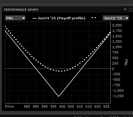Screen dimensions: 133x117
Task: Click the 1,250 positive axis label
Action: [117, 42]
